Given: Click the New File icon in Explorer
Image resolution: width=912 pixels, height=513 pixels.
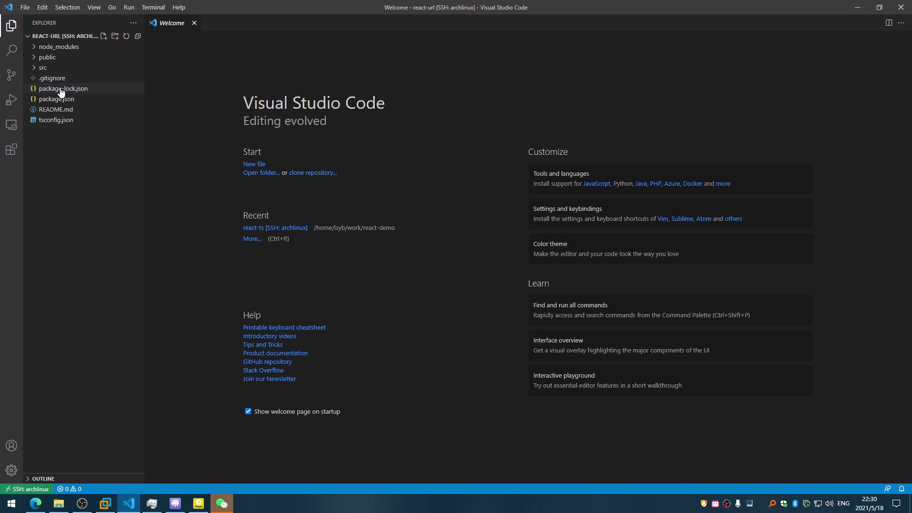Looking at the screenshot, I should click(x=104, y=36).
